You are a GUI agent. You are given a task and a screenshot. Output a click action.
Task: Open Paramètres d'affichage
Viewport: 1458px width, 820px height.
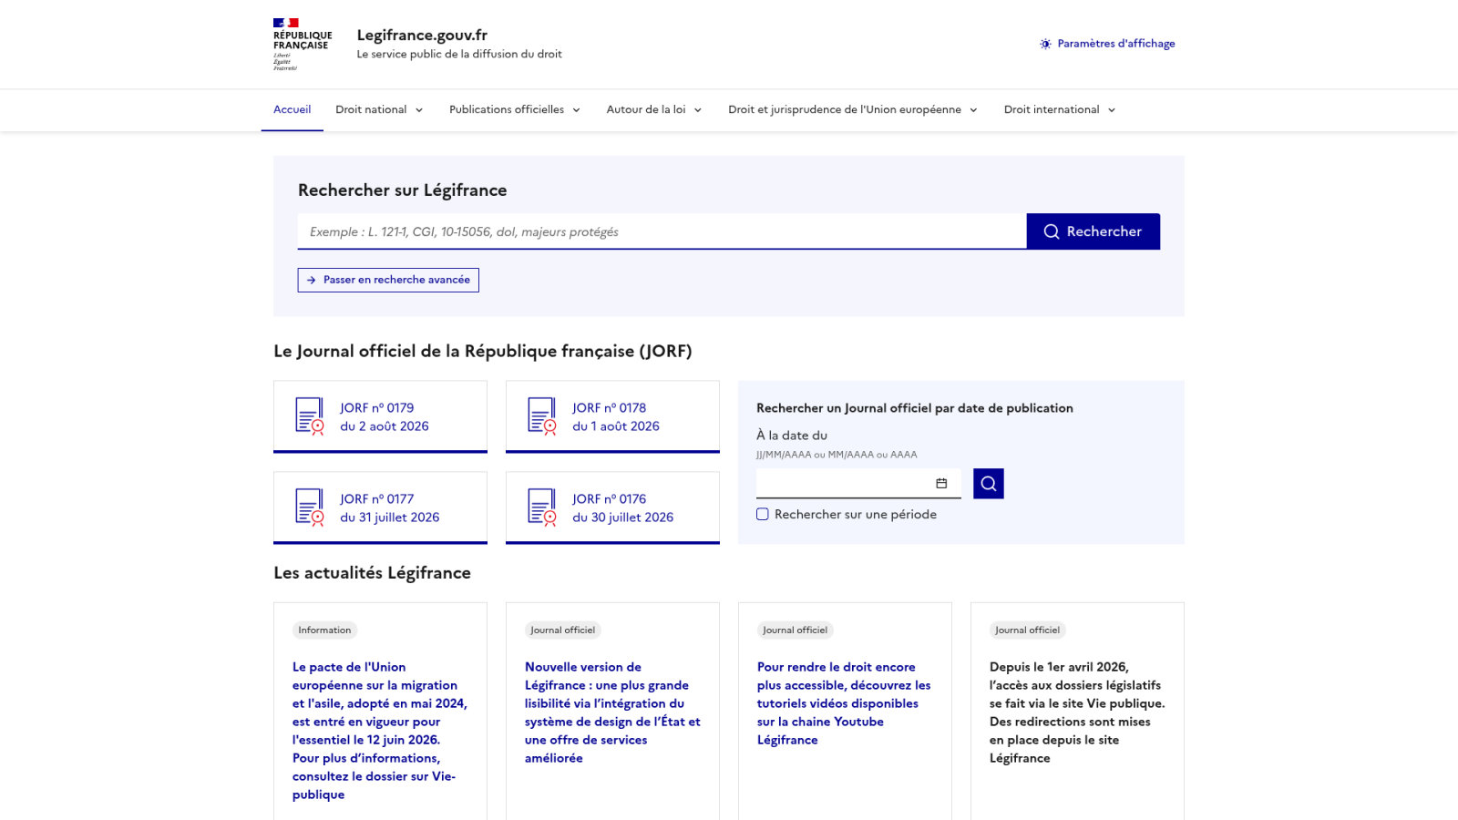point(1107,44)
